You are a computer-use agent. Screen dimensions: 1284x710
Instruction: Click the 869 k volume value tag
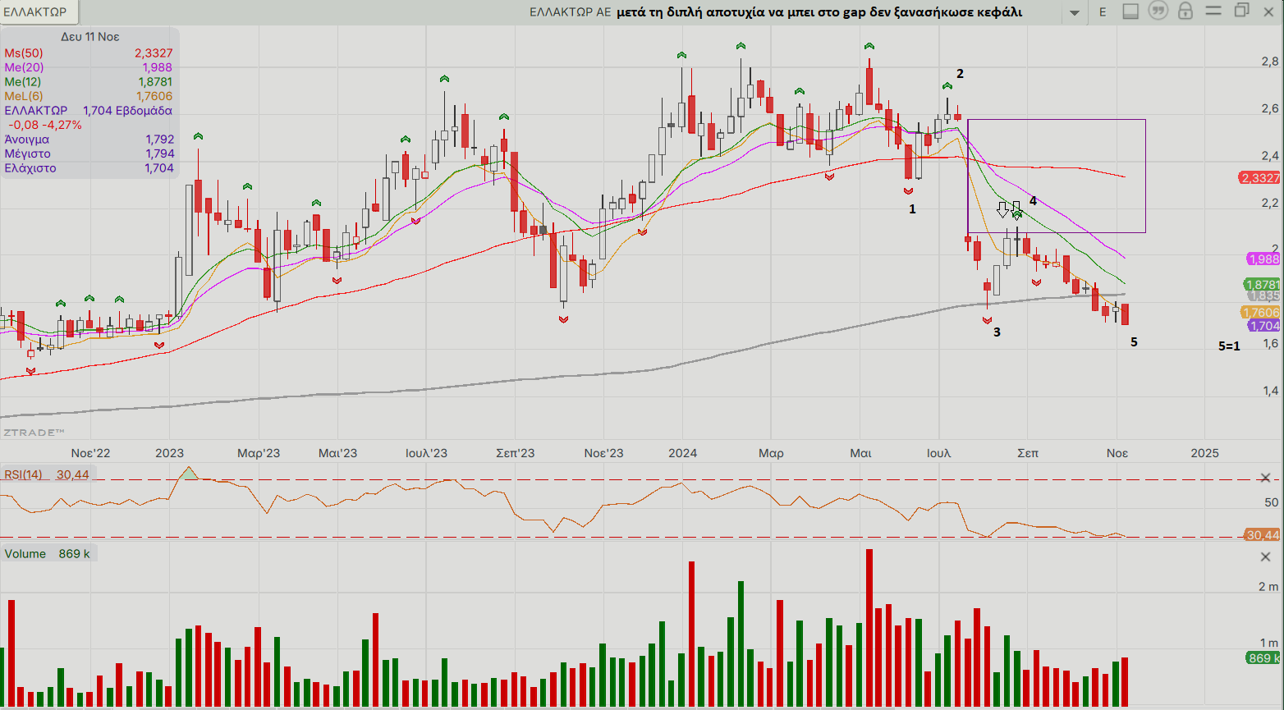(1263, 658)
